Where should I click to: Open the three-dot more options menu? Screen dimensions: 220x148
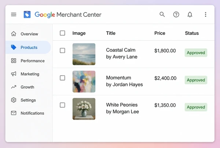(x=206, y=14)
